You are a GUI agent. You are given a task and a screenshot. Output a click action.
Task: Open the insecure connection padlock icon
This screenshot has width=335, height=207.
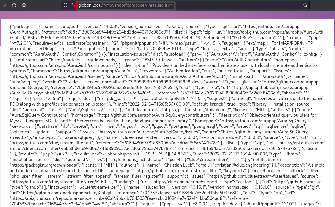(x=73, y=5)
